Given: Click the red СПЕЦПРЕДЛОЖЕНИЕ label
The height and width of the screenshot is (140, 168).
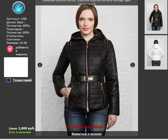Looking at the screenshot, I should click(86, 127).
